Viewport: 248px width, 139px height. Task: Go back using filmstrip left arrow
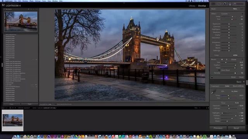13,108
